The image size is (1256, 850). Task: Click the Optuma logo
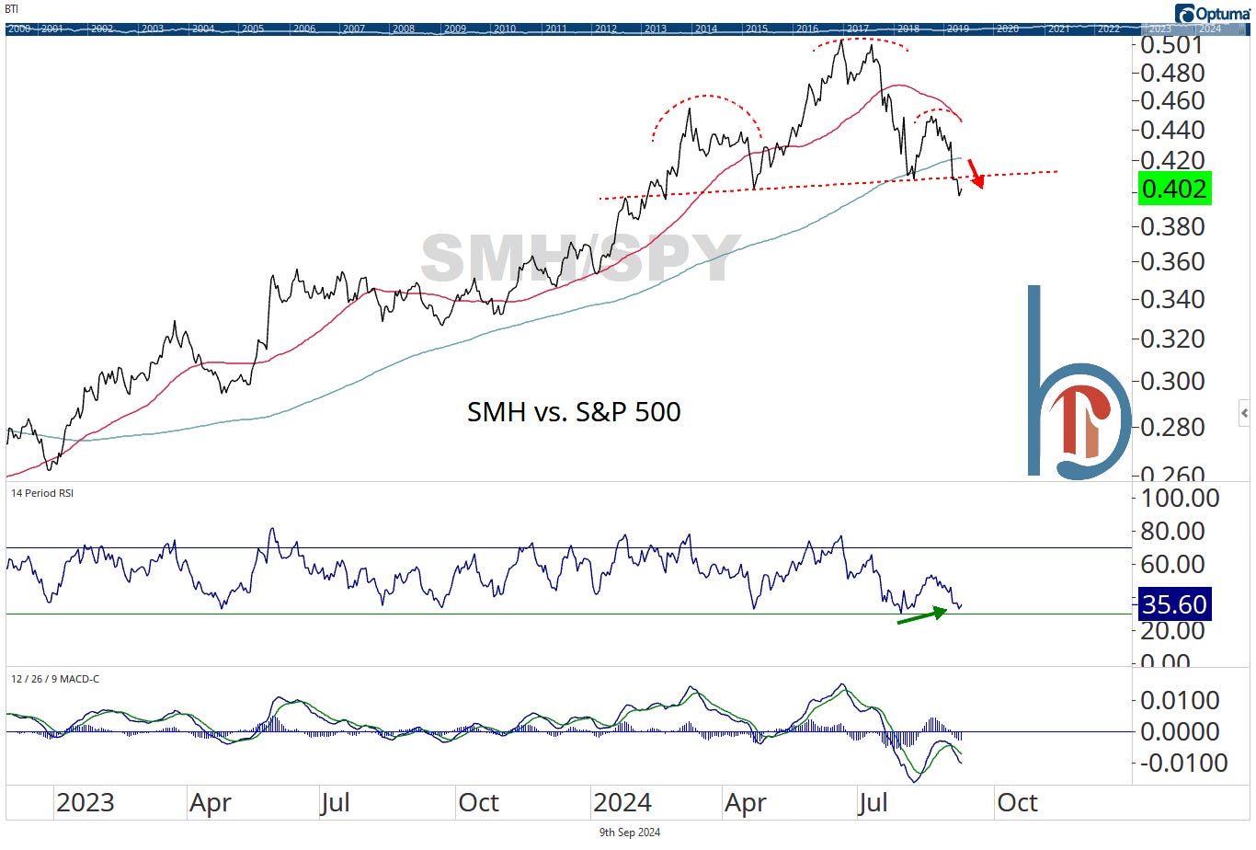coord(1214,13)
